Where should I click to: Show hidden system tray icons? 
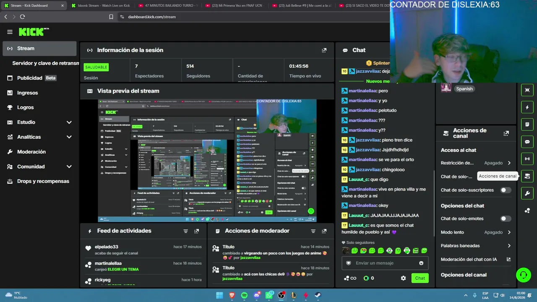point(466,295)
